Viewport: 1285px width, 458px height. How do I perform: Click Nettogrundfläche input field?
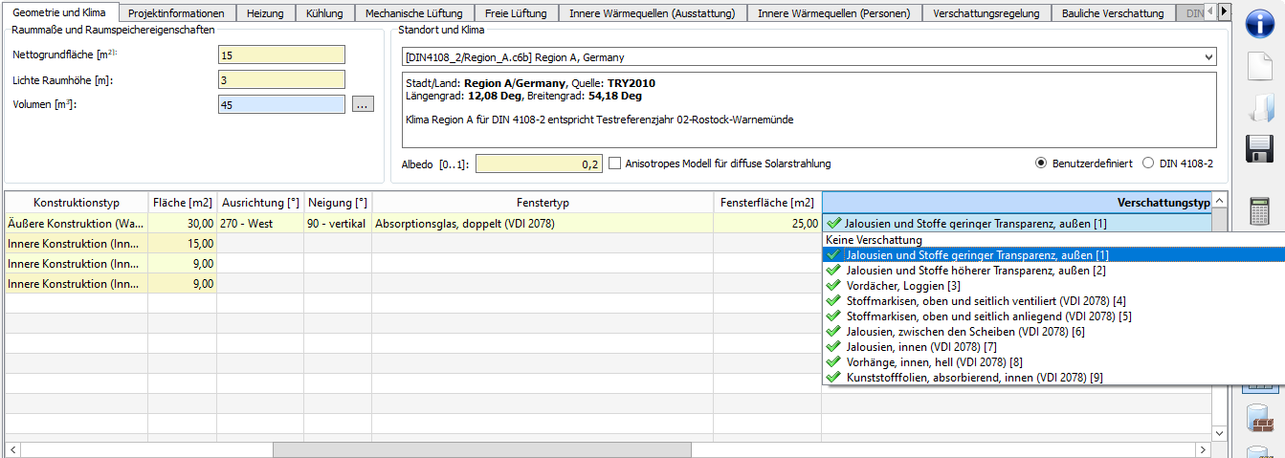(x=281, y=55)
